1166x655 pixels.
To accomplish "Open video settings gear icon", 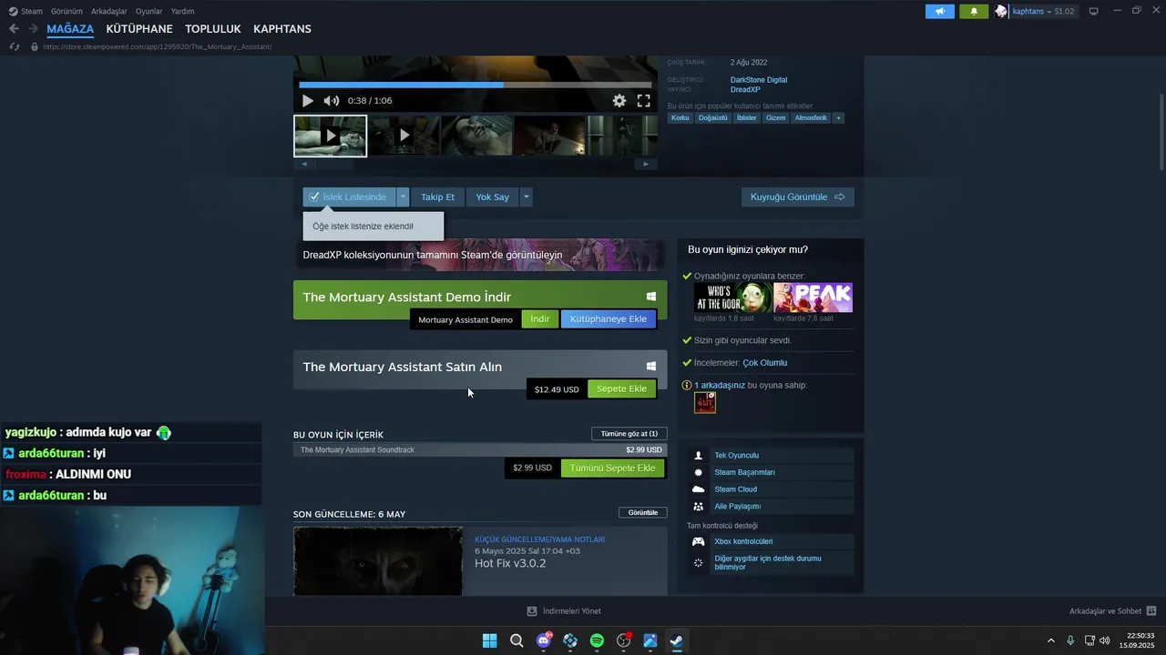I will pyautogui.click(x=619, y=101).
